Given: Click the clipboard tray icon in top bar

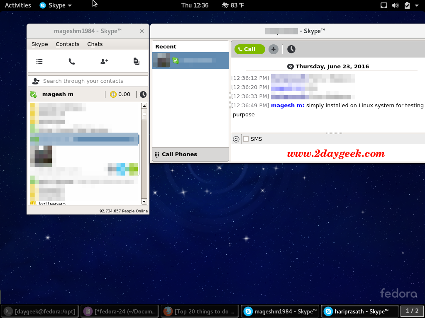Looking at the screenshot, I should 407,5.
